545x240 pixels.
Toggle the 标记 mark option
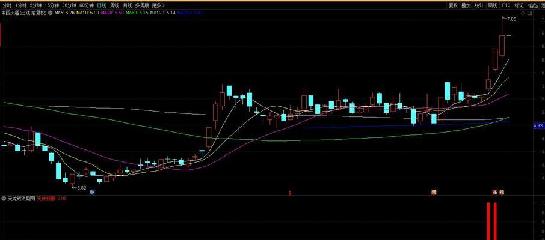pos(519,5)
